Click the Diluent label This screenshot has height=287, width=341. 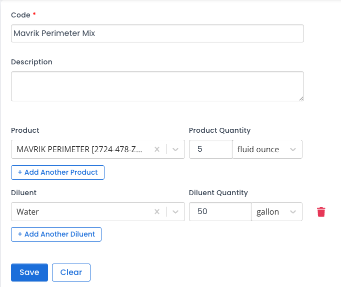(23, 193)
